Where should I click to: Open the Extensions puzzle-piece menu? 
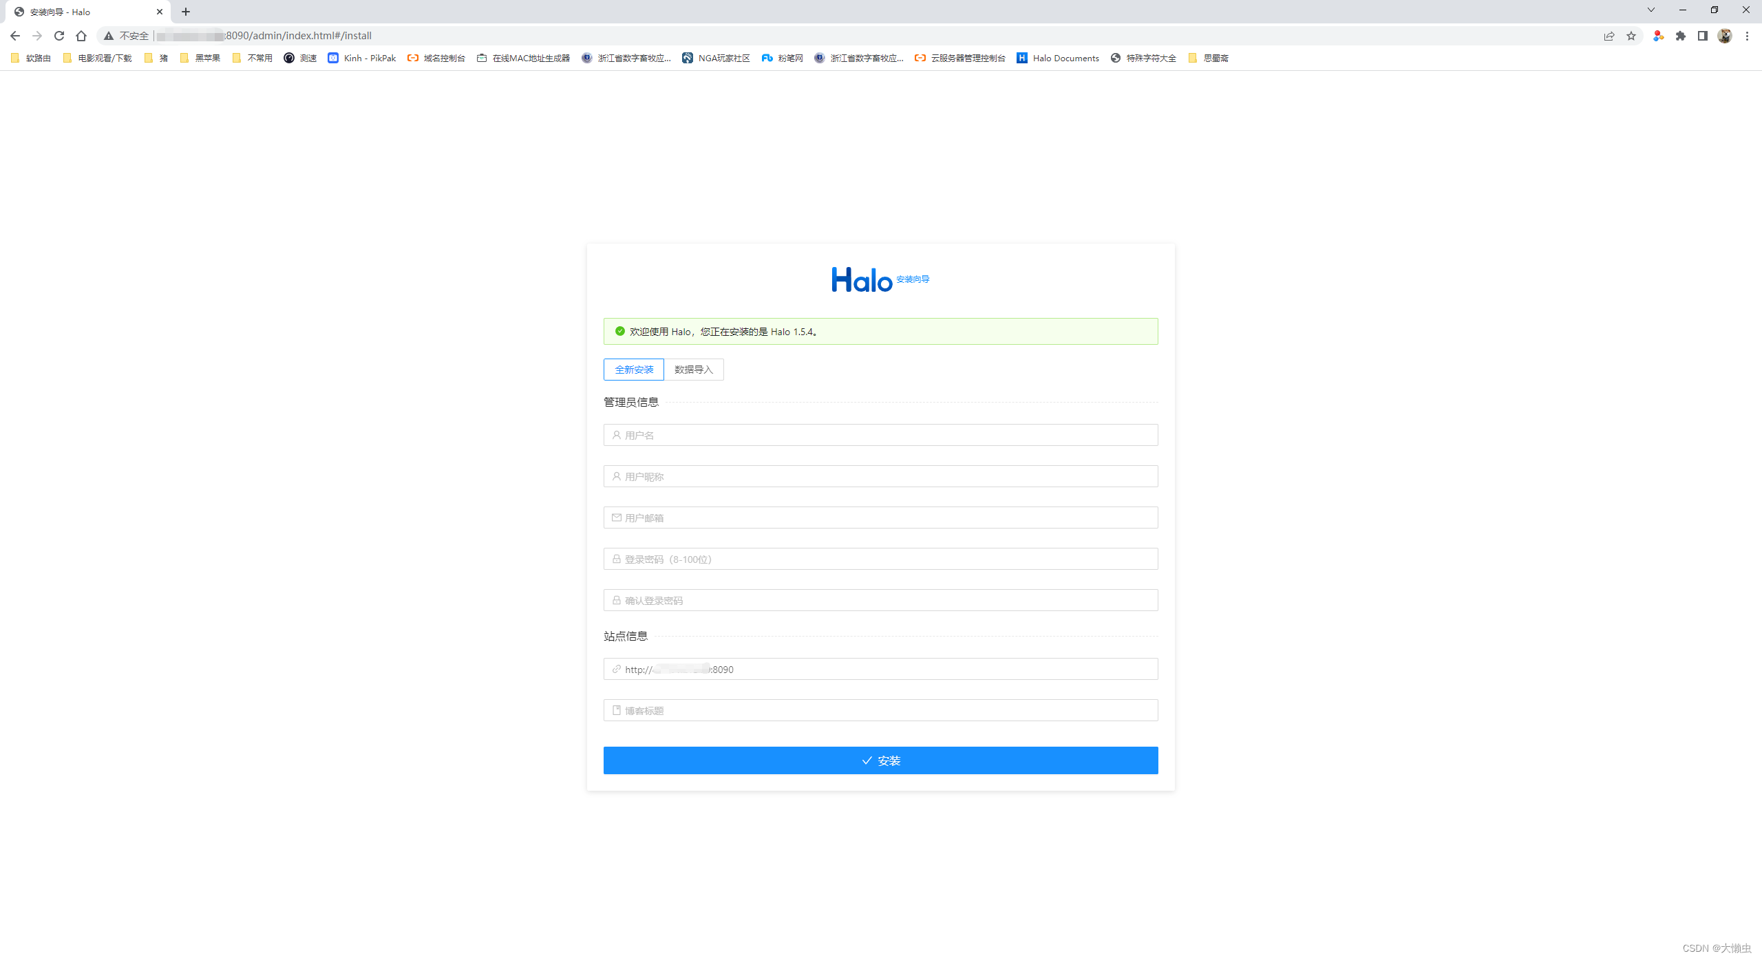(x=1681, y=36)
